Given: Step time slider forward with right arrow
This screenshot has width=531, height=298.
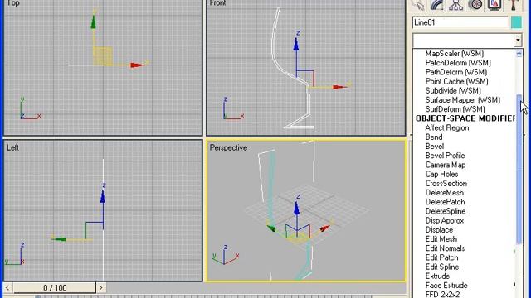Looking at the screenshot, I should click(100, 288).
